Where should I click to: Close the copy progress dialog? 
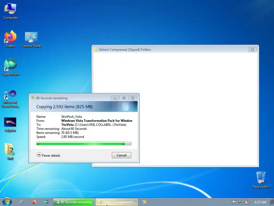(x=133, y=98)
